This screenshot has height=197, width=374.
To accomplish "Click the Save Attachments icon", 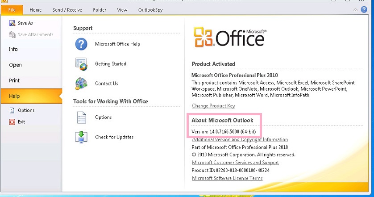I will pos(12,35).
